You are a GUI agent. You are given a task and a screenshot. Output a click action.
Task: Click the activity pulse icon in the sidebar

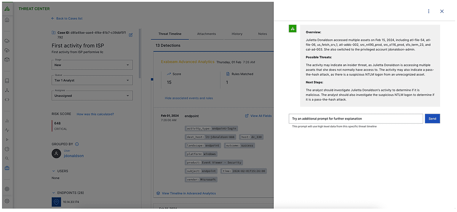(7, 130)
